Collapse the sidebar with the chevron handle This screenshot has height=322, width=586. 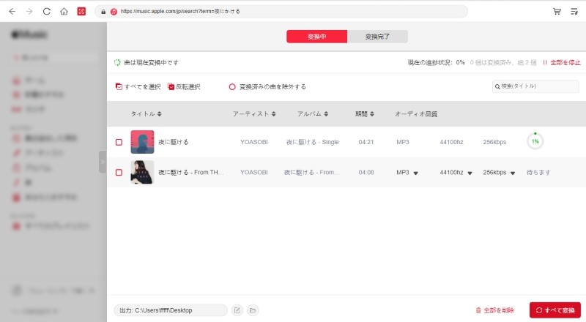(103, 162)
